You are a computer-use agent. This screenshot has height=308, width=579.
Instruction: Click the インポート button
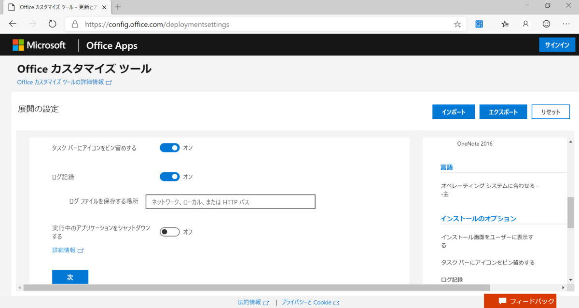click(x=454, y=112)
